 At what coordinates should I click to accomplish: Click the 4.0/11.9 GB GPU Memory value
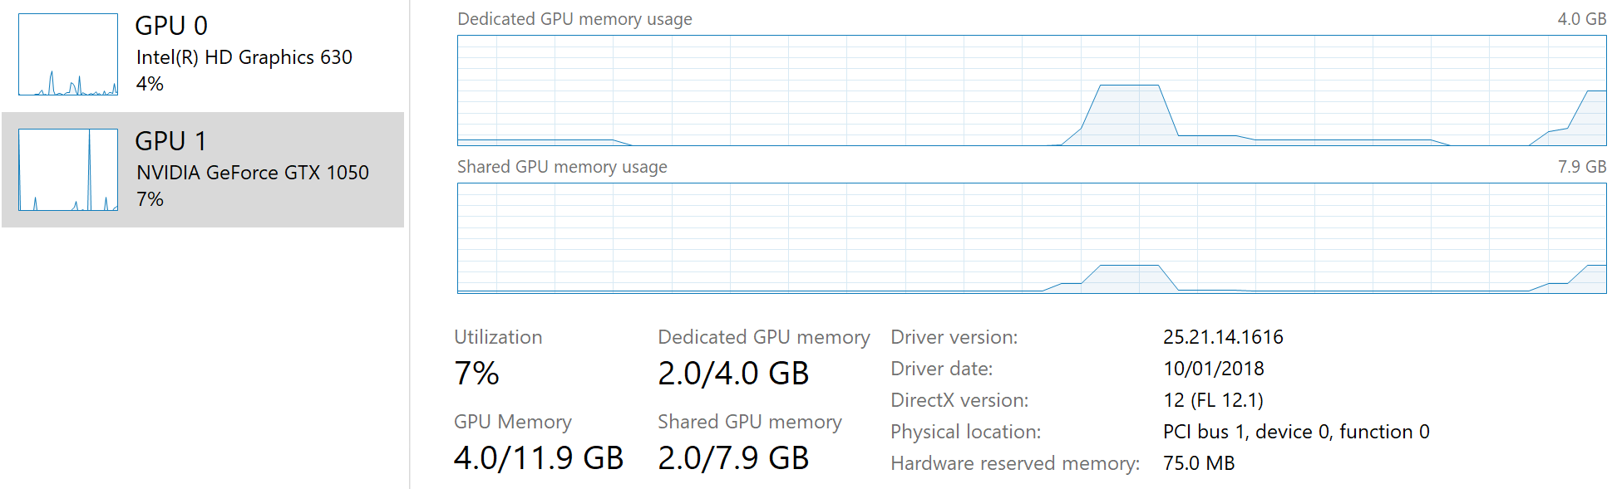tap(539, 458)
